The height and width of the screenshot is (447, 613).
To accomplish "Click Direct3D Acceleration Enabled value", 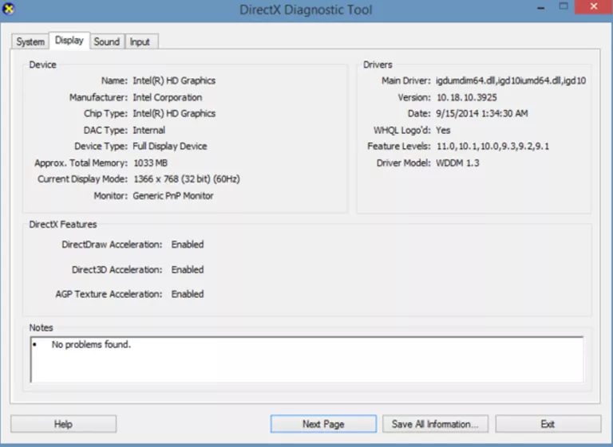I will click(x=188, y=269).
